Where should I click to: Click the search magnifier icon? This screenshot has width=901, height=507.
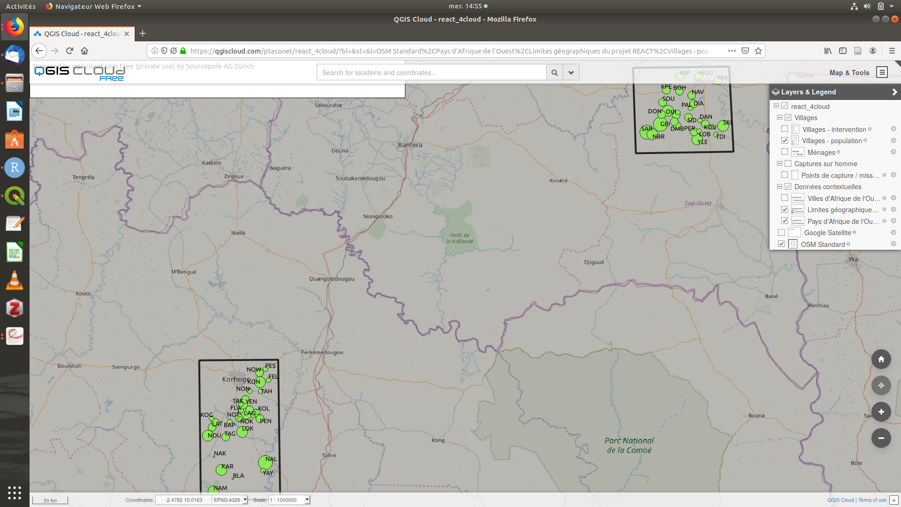(554, 72)
